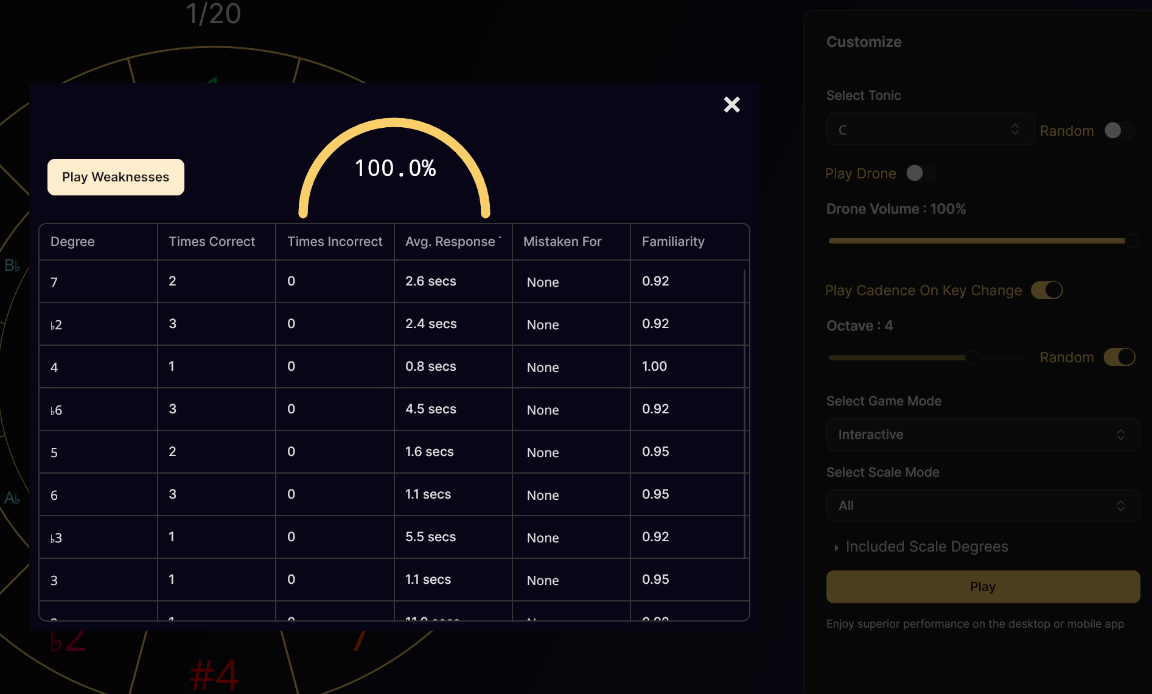Toggle Play Cadence On Key Change
Viewport: 1152px width, 694px height.
point(1047,290)
